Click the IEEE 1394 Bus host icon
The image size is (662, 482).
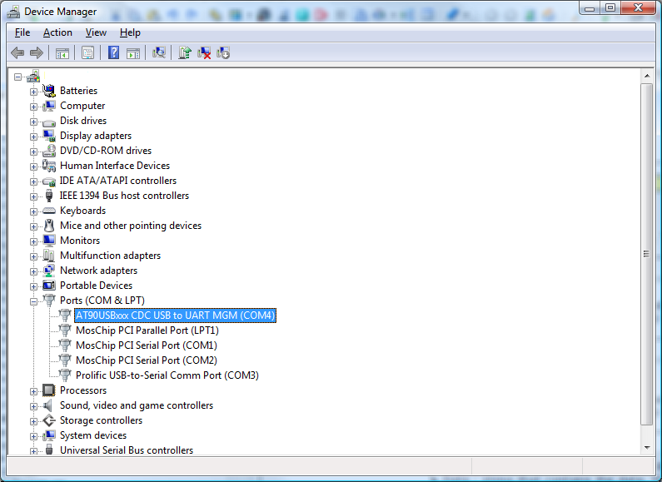tap(49, 196)
